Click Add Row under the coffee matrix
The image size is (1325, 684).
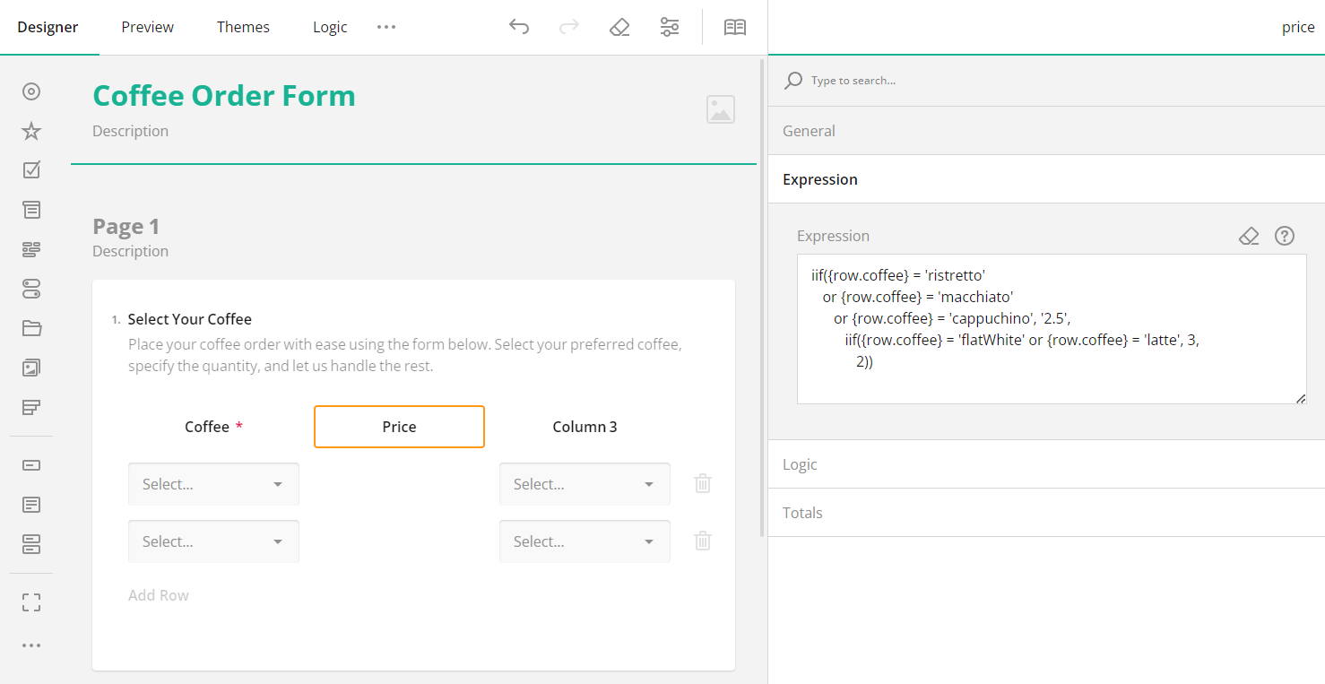coord(158,594)
